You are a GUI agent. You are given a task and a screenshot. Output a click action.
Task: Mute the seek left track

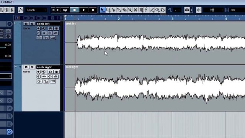(x=26, y=24)
